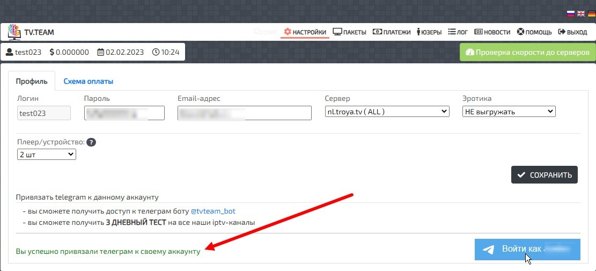Click the clock time 10:24 indicator
596x271 pixels.
click(x=166, y=52)
